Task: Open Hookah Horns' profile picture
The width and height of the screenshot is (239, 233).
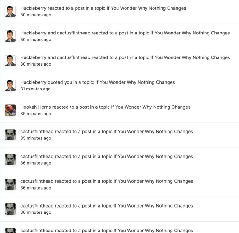Action: pos(10,110)
